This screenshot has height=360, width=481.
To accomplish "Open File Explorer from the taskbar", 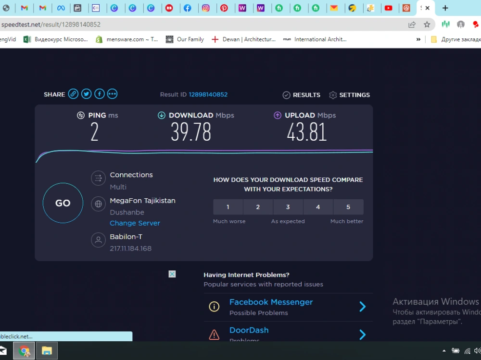I will (x=47, y=350).
